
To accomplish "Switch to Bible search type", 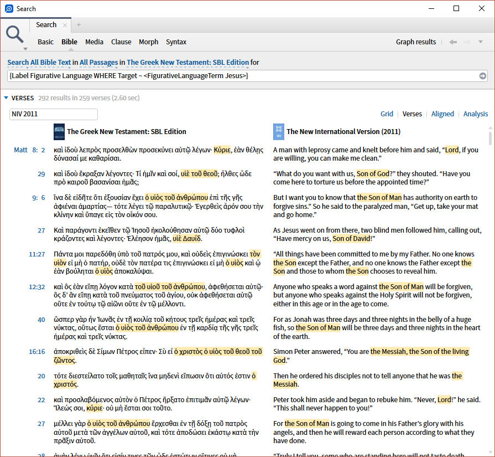I will (69, 42).
